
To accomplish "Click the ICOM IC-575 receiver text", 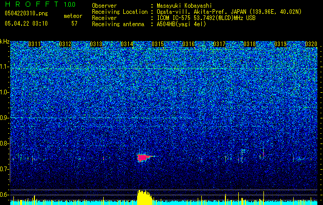I will pos(206,18).
